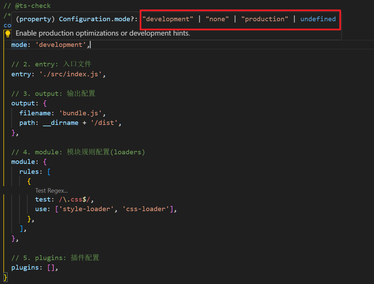Click the opening brace after 'output:'
Screen dimensions: 374x284
pyautogui.click(x=45, y=103)
